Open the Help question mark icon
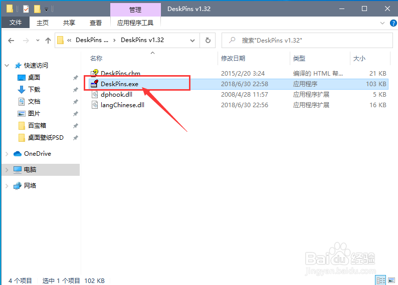 pos(393,23)
